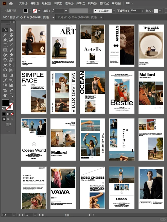This screenshot has width=167, height=222.
Task: Go to the next artboard
Action: (40, 215)
